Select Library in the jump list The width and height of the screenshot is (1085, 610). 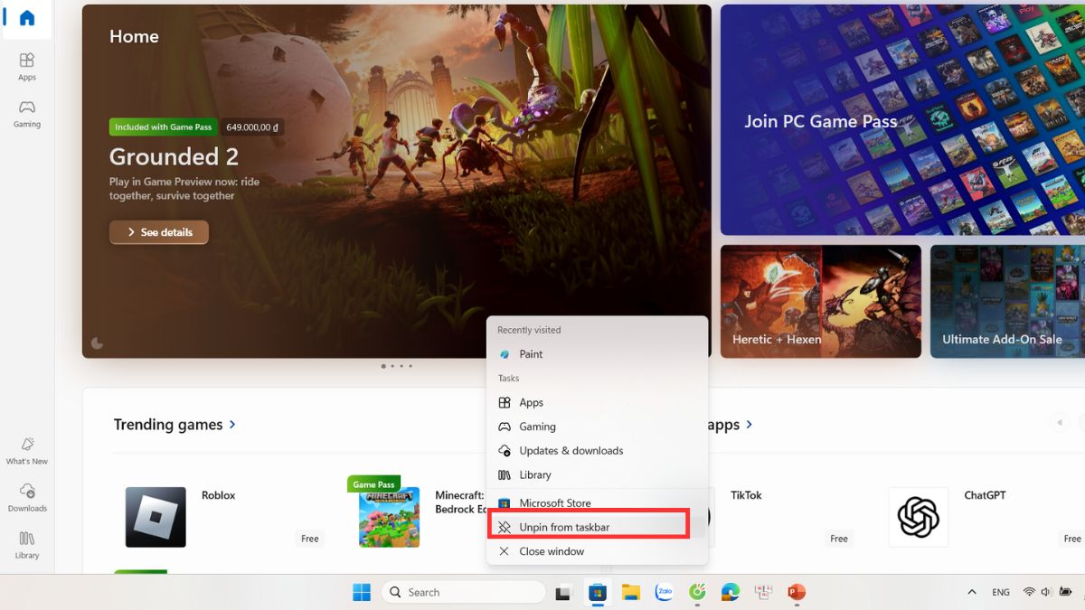click(597, 474)
